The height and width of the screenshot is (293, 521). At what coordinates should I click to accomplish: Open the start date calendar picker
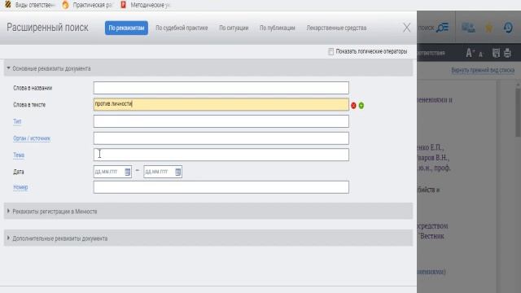127,172
